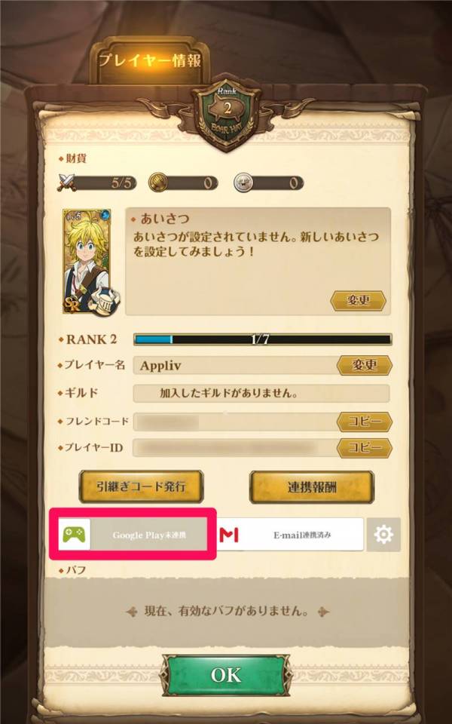Click 変更 button beside player name Appliv
This screenshot has width=452, height=724.
tap(365, 366)
